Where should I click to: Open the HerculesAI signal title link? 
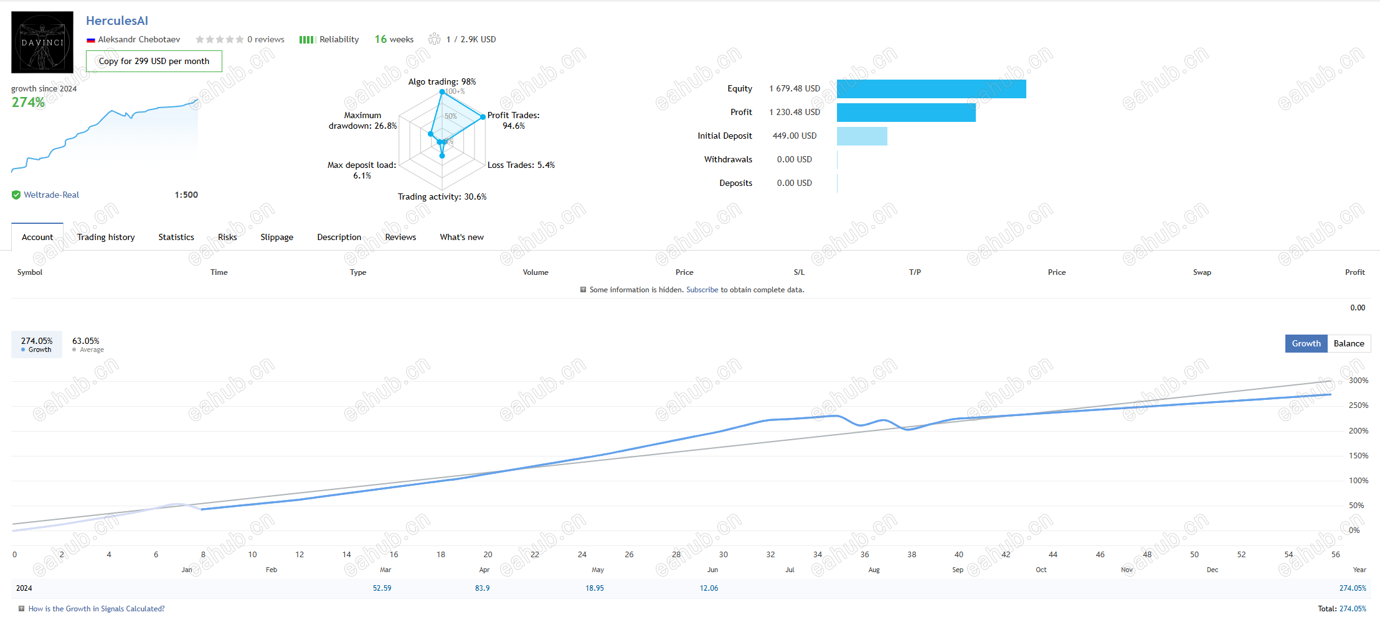[117, 21]
